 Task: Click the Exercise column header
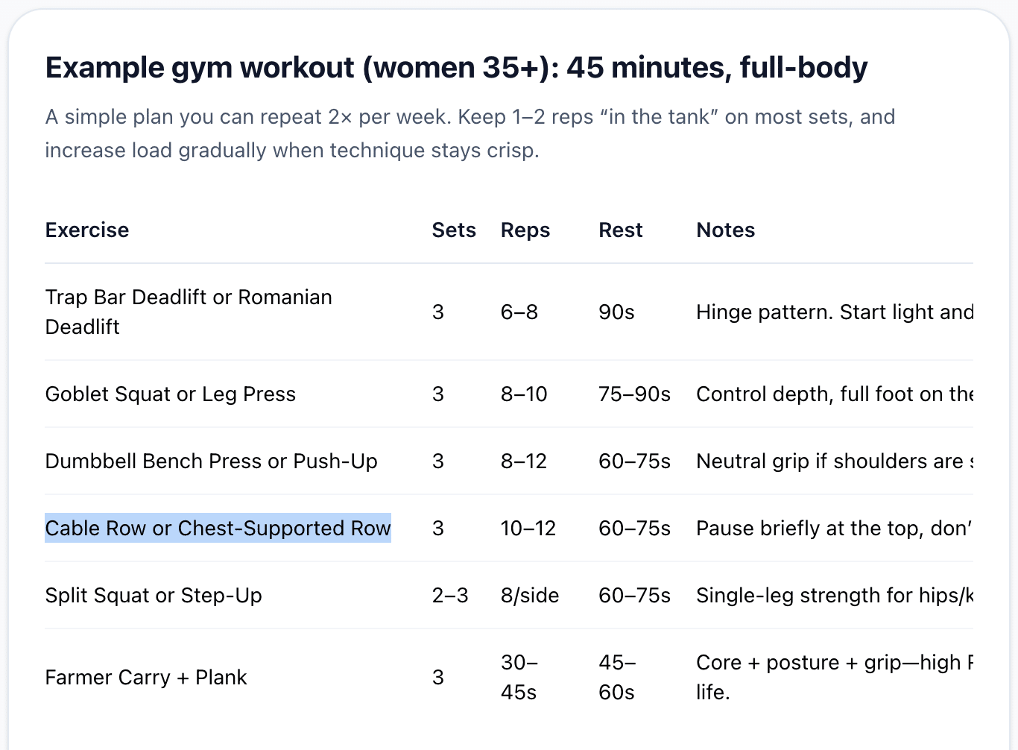point(87,230)
